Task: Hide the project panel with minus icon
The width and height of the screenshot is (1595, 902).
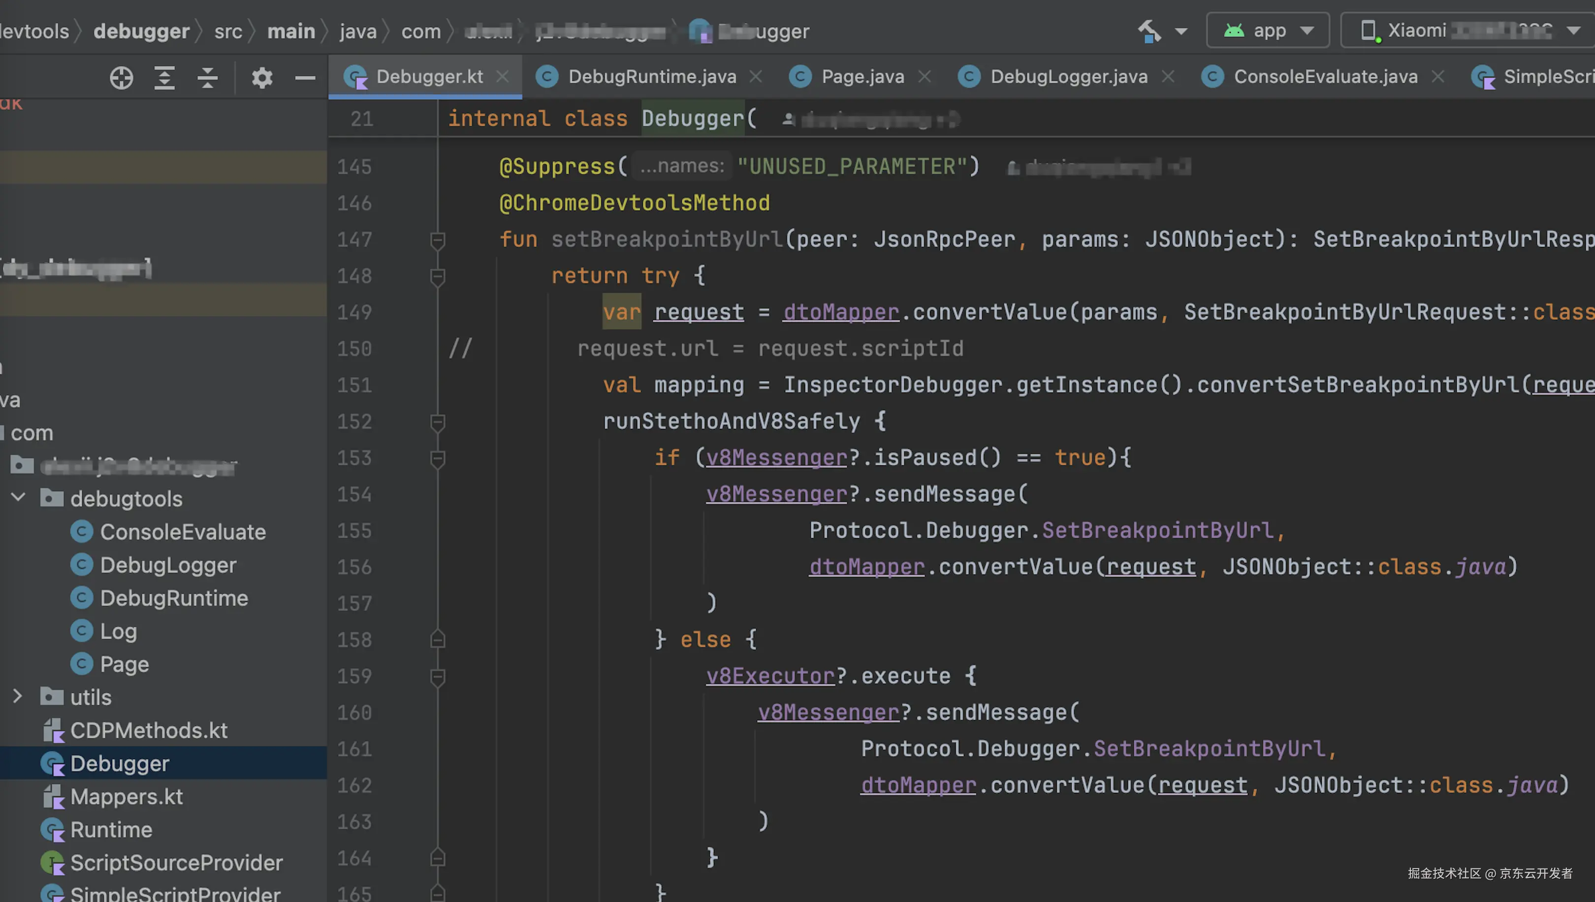Action: [x=305, y=78]
